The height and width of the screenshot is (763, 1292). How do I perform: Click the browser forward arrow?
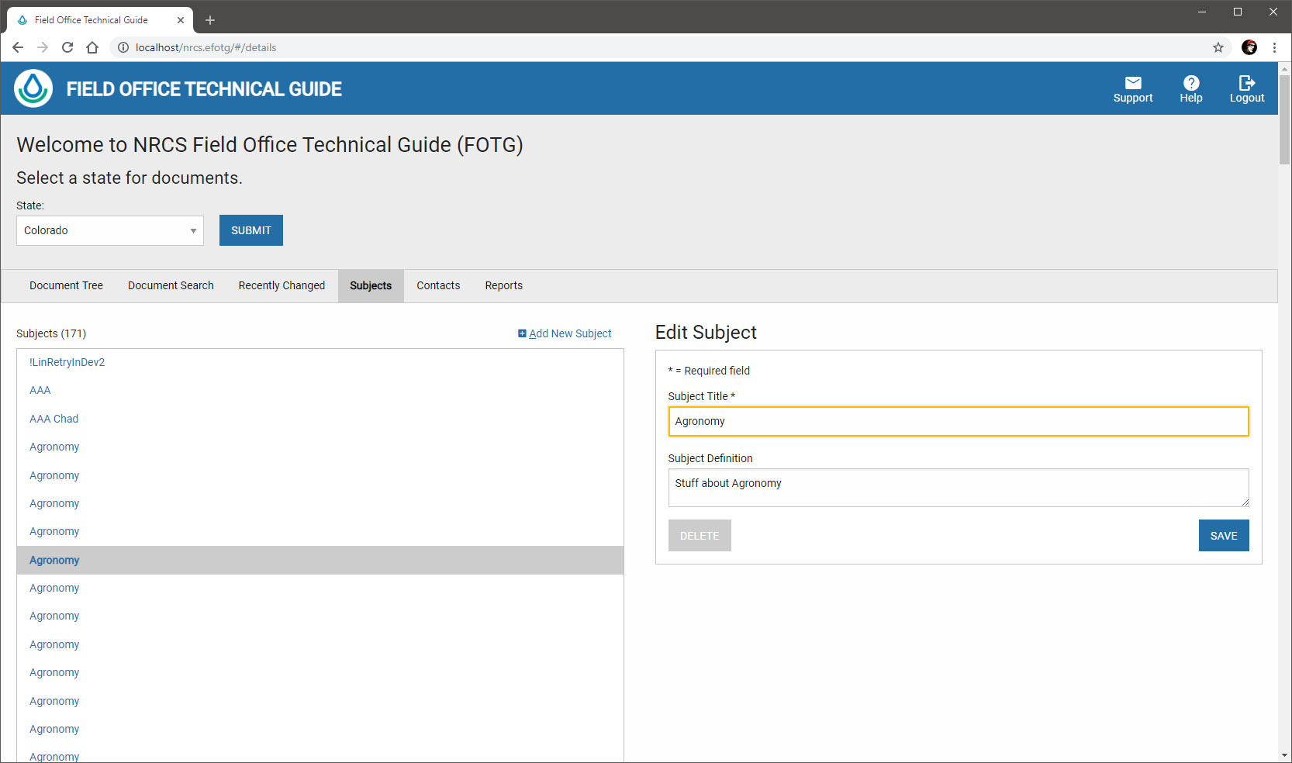click(43, 47)
